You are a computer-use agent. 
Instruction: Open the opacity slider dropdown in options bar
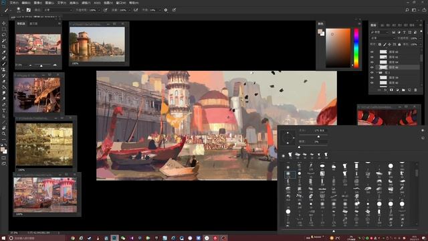click(x=99, y=10)
